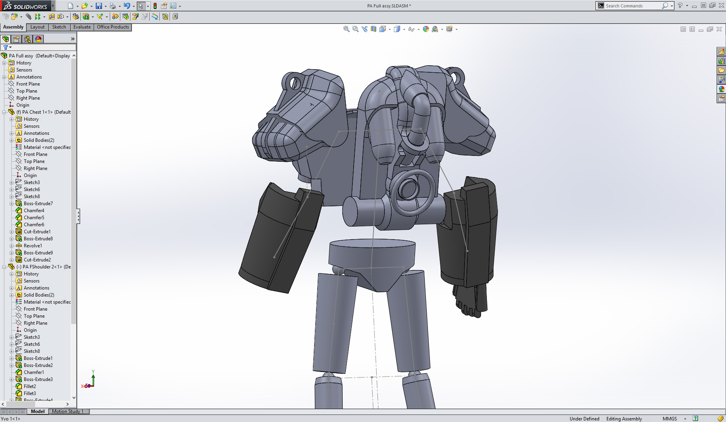Open the Office Products tab

[x=113, y=27]
